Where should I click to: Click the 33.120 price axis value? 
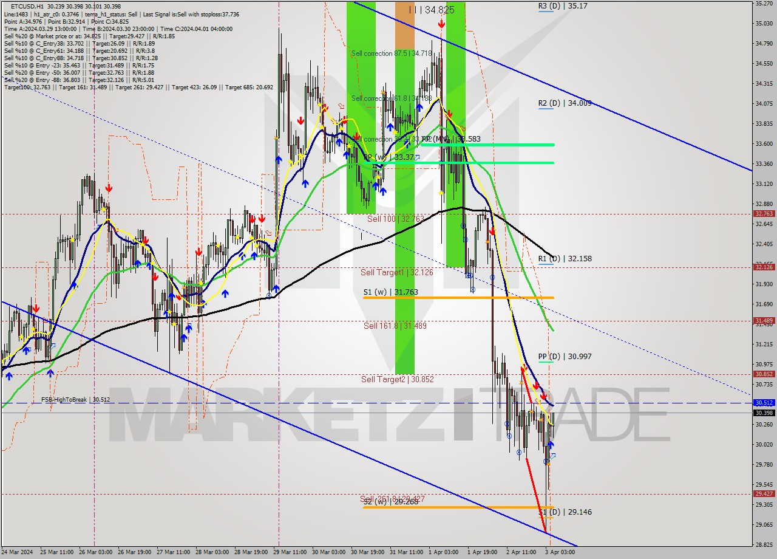(764, 184)
